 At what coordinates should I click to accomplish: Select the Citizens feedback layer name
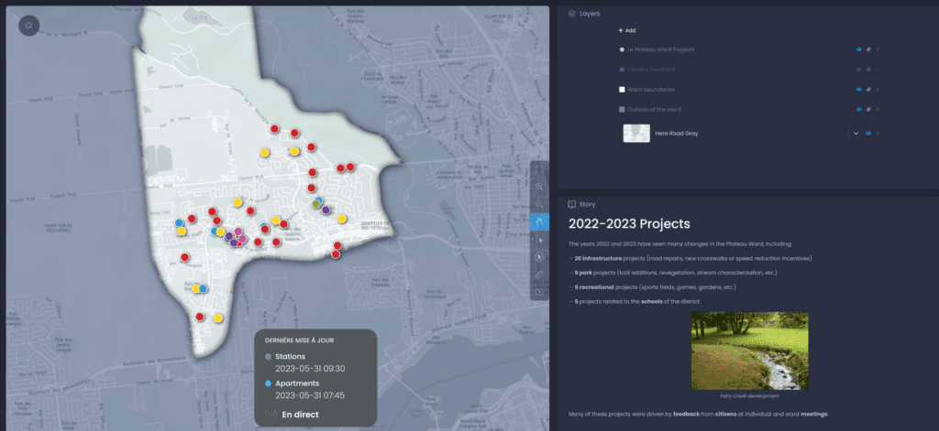652,70
